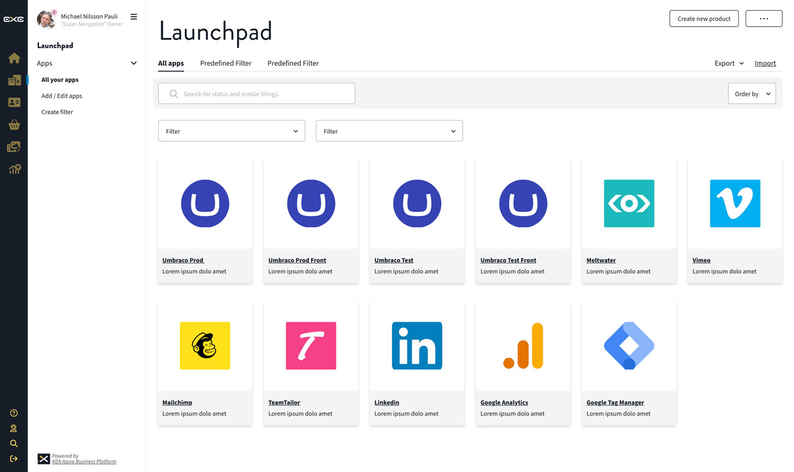Open the Umbraco Prod app logo
The image size is (794, 472).
pyautogui.click(x=205, y=203)
